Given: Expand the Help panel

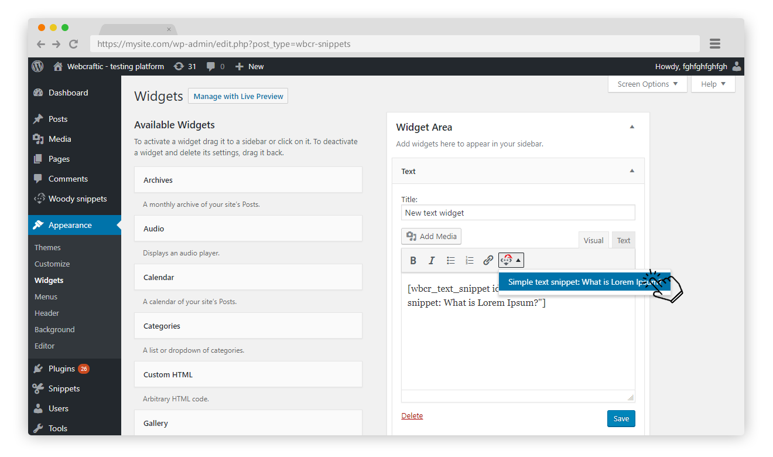Looking at the screenshot, I should (x=713, y=84).
